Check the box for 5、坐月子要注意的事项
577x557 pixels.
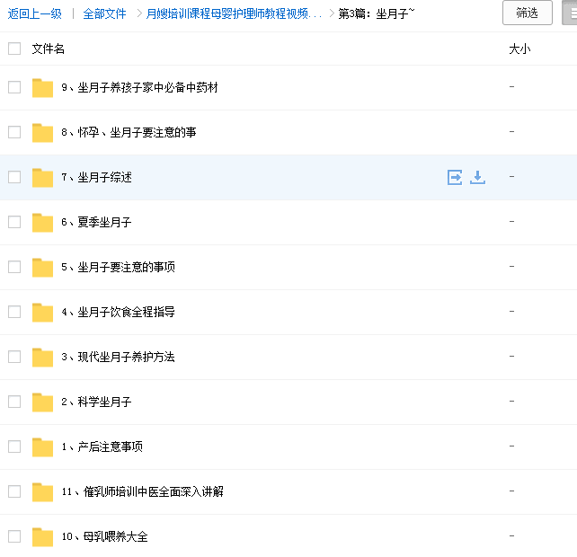coord(14,267)
